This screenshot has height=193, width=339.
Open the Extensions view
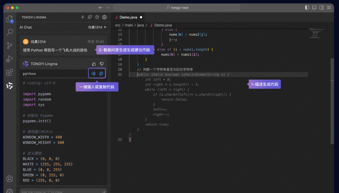(x=10, y=73)
